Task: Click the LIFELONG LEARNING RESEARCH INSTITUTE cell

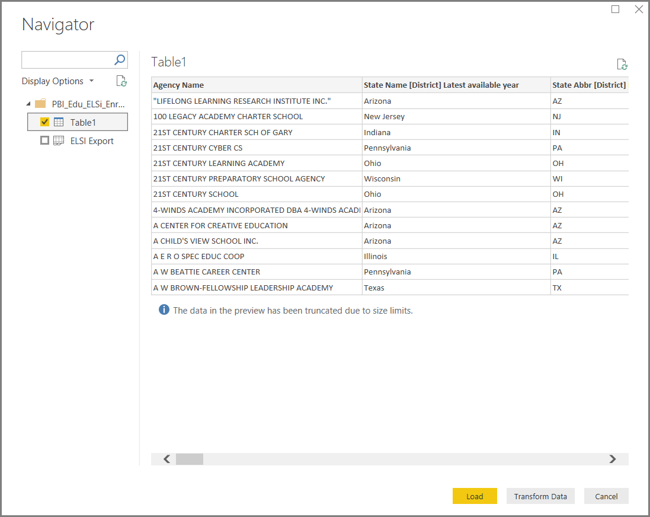Action: [x=257, y=101]
